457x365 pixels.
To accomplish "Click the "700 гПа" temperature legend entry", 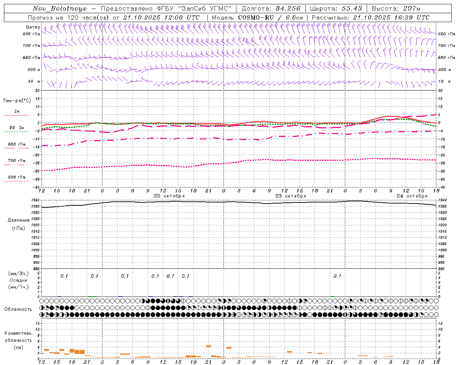I will [x=16, y=161].
